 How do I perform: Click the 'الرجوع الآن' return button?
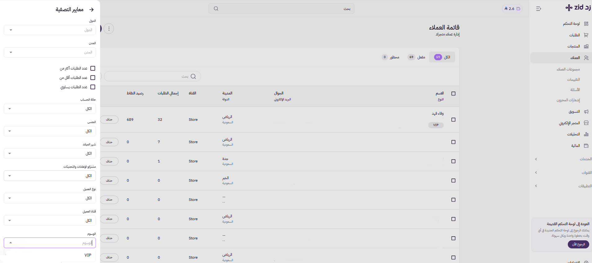click(x=578, y=244)
